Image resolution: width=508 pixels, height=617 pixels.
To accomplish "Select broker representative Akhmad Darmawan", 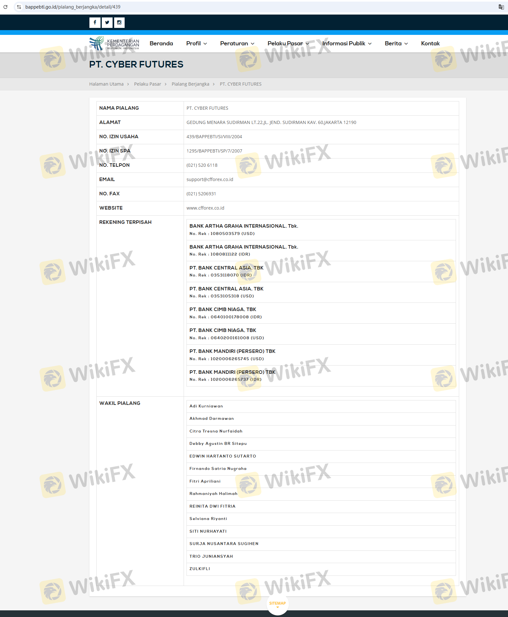I will [321, 419].
